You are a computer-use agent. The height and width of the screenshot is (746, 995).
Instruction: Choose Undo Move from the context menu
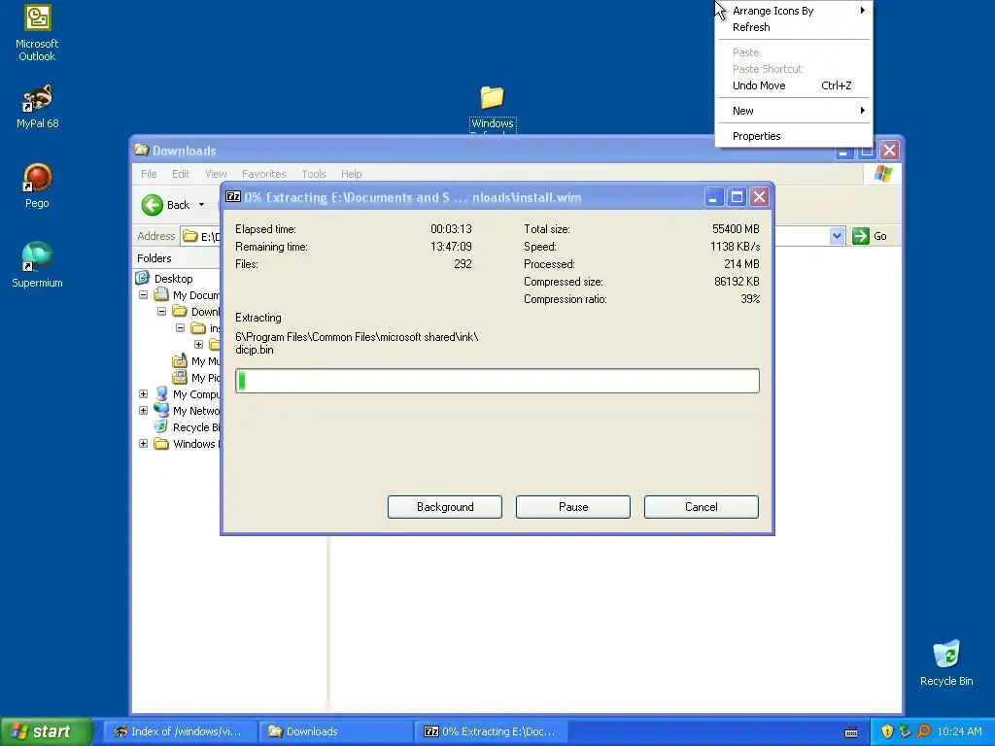794,85
